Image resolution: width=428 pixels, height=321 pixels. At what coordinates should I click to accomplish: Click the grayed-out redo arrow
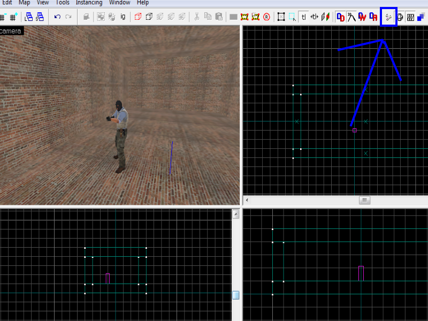pos(68,17)
